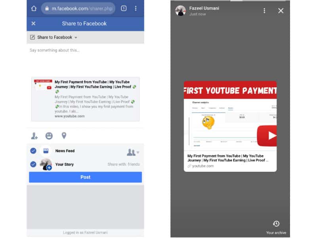Tap the location pin icon
Image resolution: width=317 pixels, height=238 pixels.
click(x=64, y=136)
